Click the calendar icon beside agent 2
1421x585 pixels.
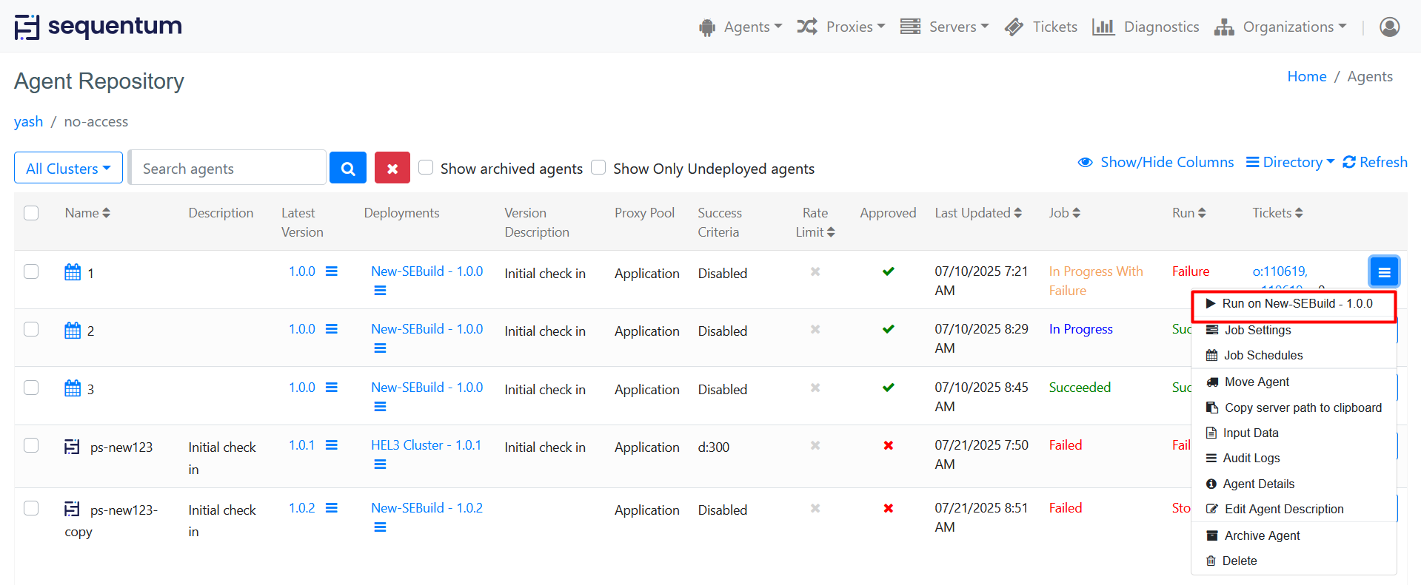[x=73, y=330]
